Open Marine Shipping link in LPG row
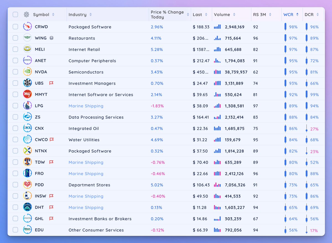The image size is (332, 243). (x=86, y=106)
